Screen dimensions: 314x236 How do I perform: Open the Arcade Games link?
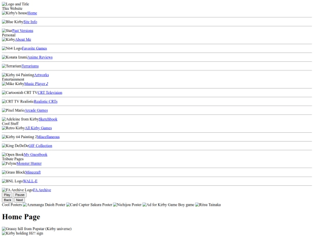tap(36, 110)
